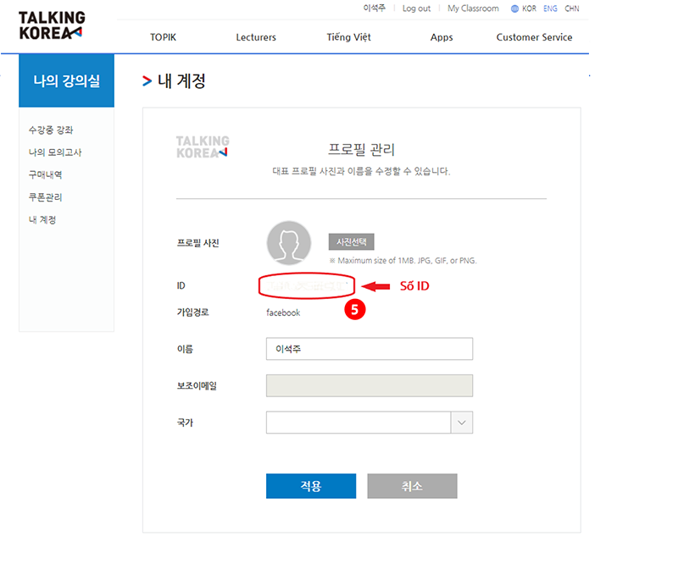Select 수강중 강좌 in the sidebar
678x564 pixels.
click(51, 130)
